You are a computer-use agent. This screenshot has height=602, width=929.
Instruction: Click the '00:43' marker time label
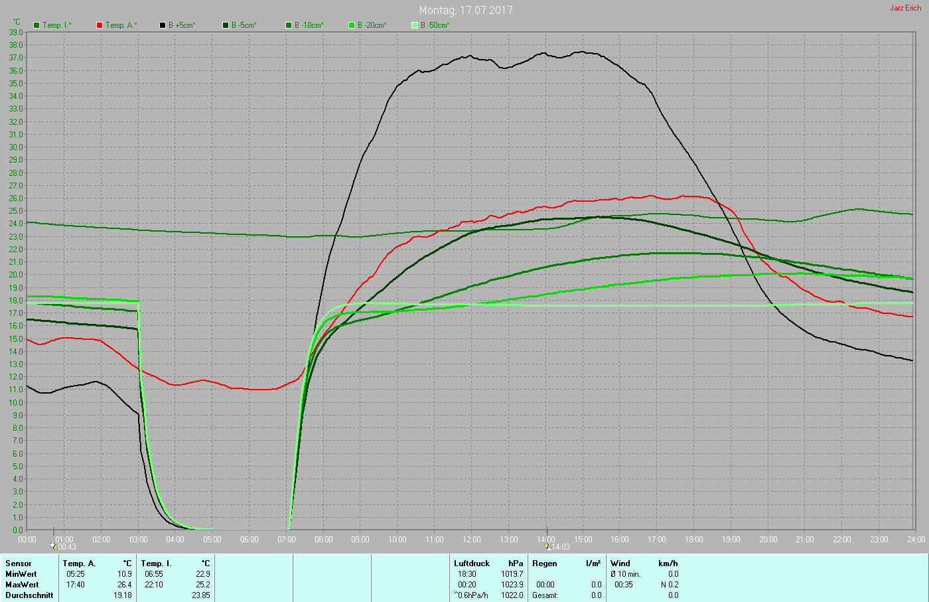tap(67, 547)
